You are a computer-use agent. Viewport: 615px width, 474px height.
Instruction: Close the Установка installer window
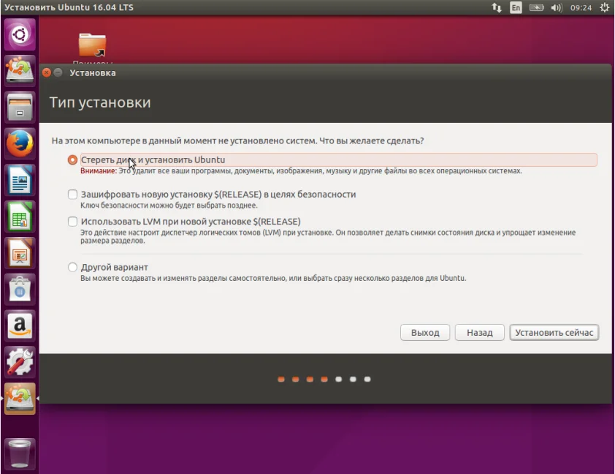coord(47,72)
